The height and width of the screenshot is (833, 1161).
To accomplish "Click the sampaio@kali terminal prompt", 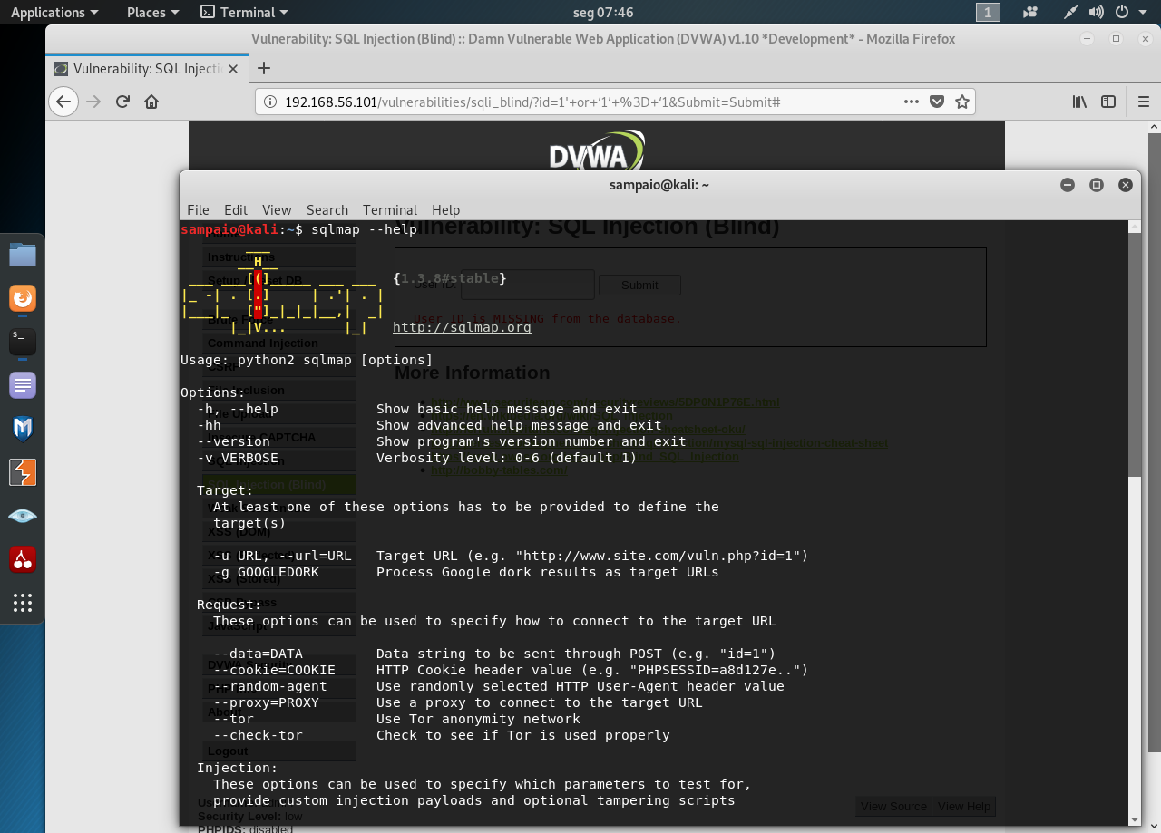I will coord(241,229).
